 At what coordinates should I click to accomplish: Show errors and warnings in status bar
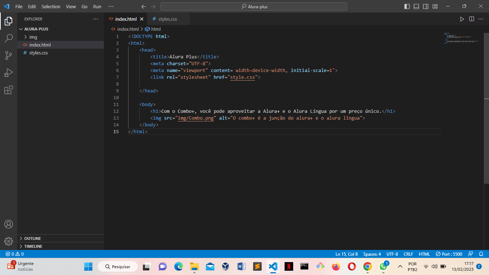click(x=15, y=254)
